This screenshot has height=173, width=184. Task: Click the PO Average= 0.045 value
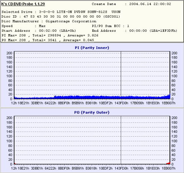point(79,40)
